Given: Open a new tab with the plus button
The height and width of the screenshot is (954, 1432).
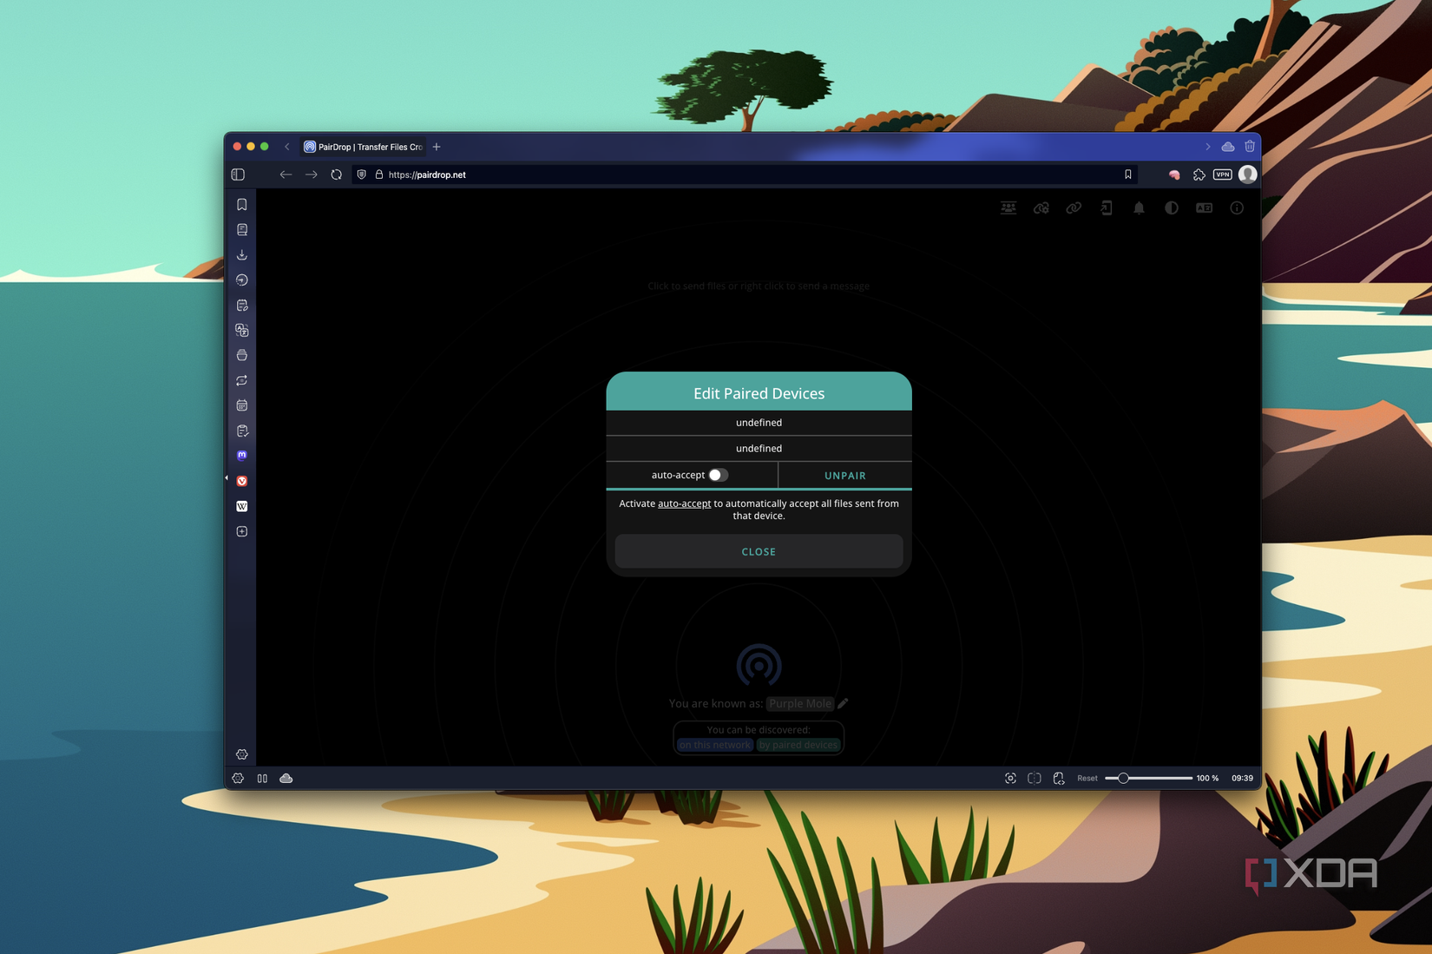Looking at the screenshot, I should [x=437, y=146].
